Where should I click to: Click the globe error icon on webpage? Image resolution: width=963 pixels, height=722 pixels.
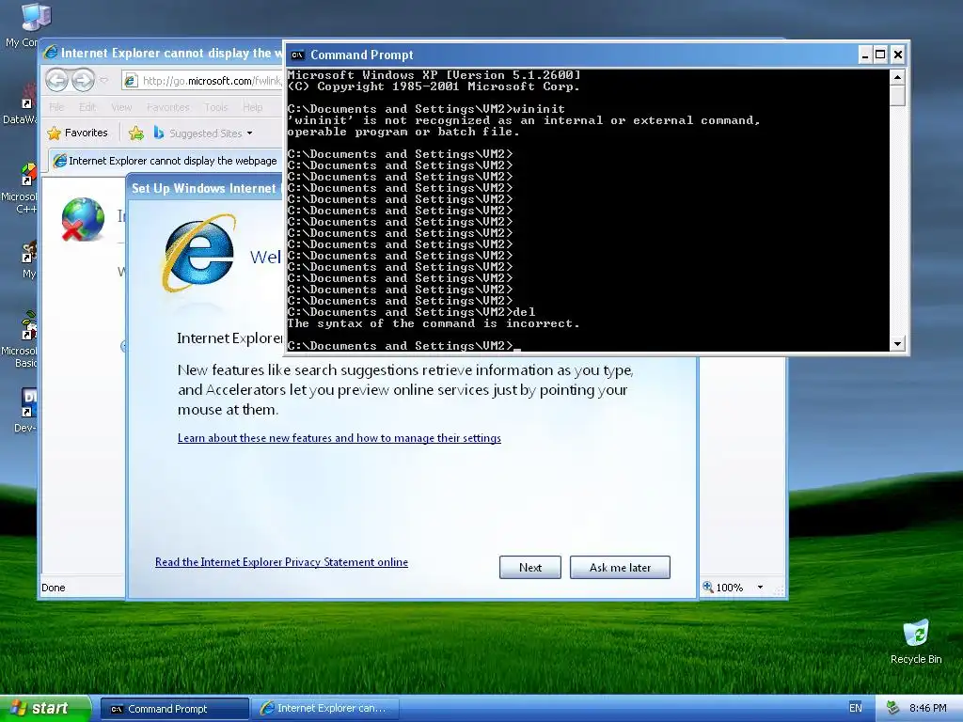(x=83, y=219)
